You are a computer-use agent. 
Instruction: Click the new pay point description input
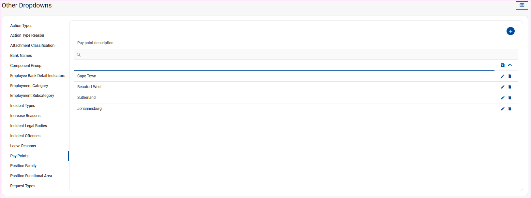pos(284,66)
